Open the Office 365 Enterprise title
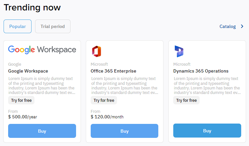This screenshot has height=146, width=249. pyautogui.click(x=113, y=71)
